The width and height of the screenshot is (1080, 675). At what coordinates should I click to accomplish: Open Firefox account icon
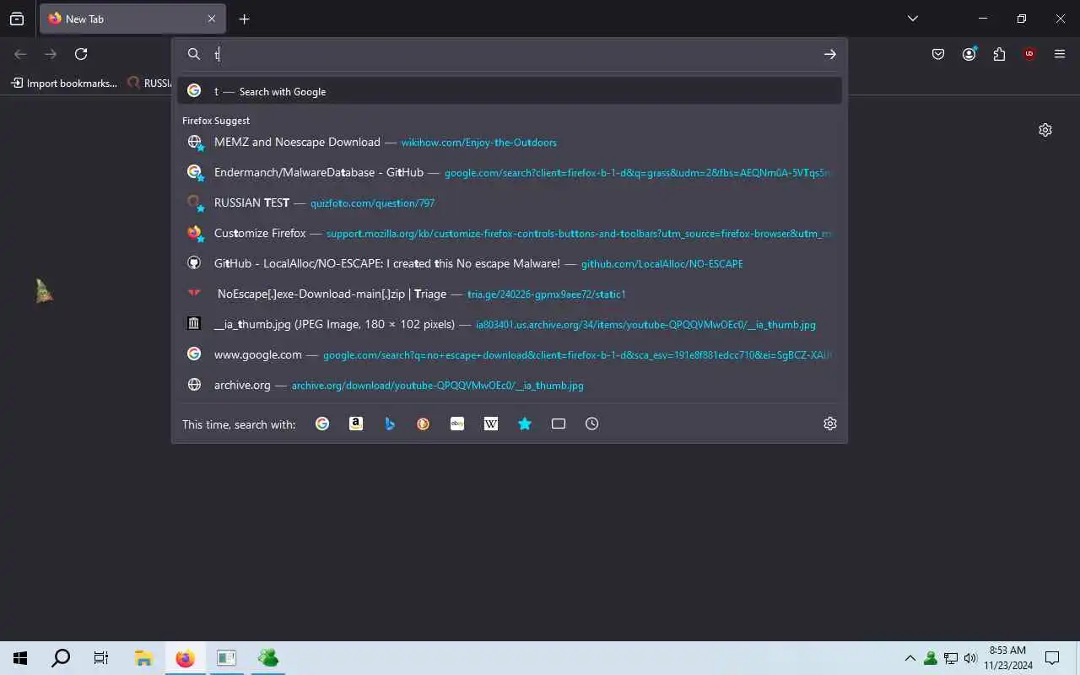tap(969, 54)
